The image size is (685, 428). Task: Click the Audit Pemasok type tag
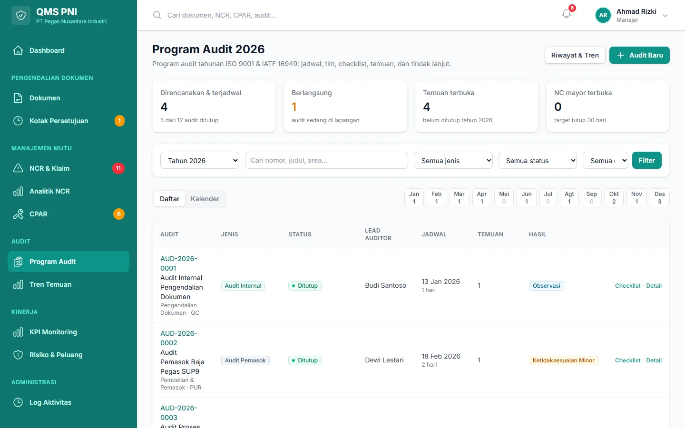pos(245,360)
